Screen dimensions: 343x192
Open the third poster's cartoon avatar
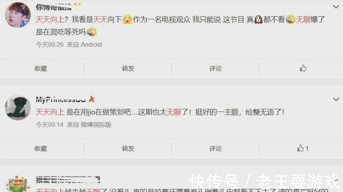[x=18, y=184]
